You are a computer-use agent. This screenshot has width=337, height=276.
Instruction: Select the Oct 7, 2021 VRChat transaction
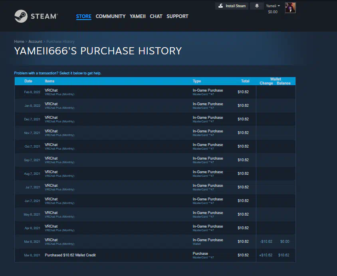(x=155, y=146)
